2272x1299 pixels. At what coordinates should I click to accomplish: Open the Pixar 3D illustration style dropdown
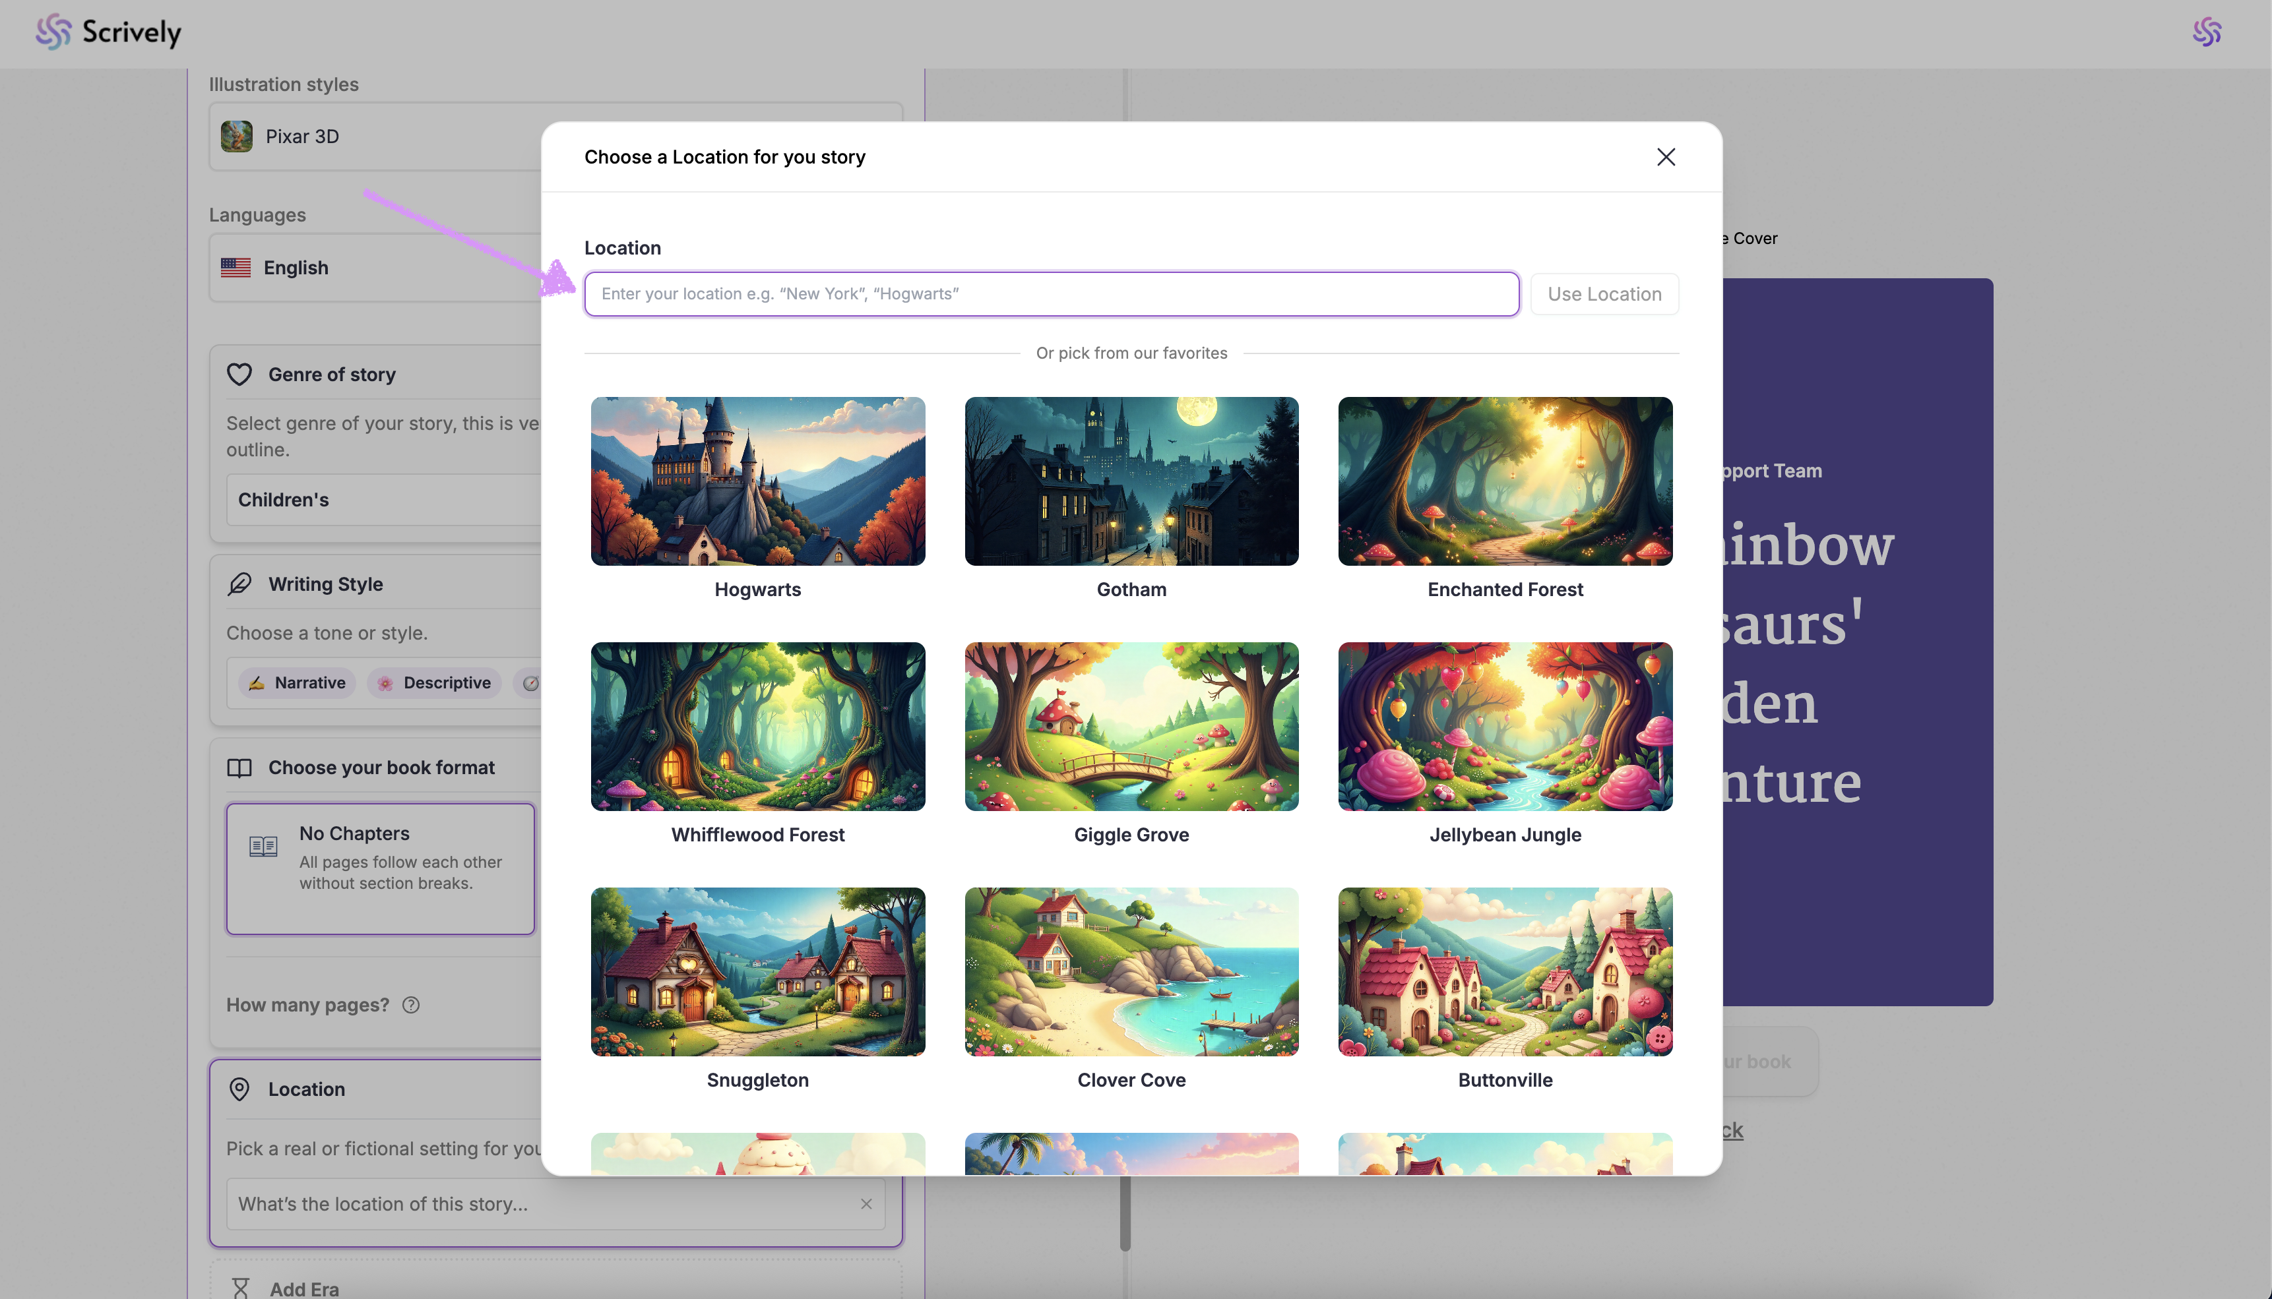pos(375,136)
